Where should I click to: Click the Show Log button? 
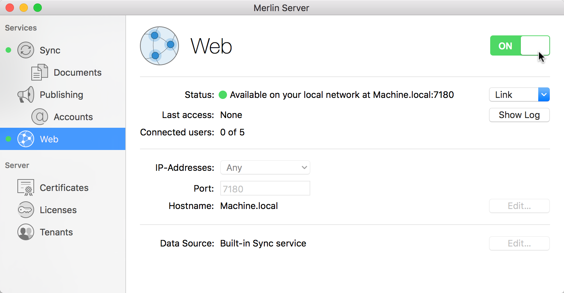519,115
